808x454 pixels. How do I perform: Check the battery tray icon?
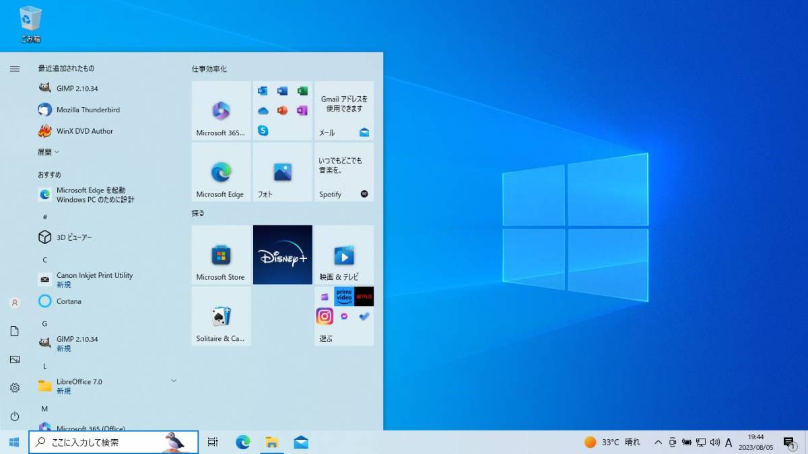click(686, 442)
